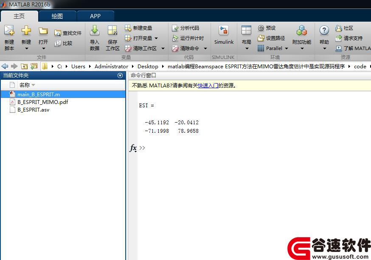Click the Forward navigation arrow
This screenshot has height=260, width=371.
coord(14,67)
